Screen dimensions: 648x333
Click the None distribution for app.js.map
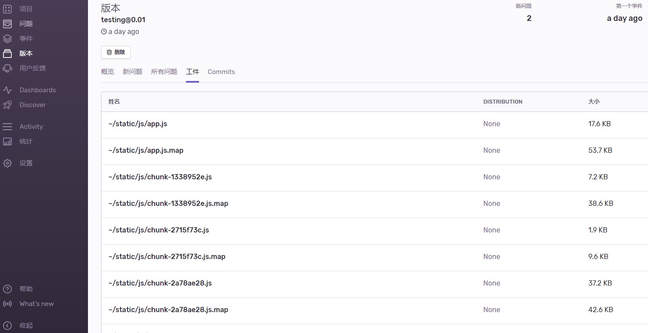point(492,150)
